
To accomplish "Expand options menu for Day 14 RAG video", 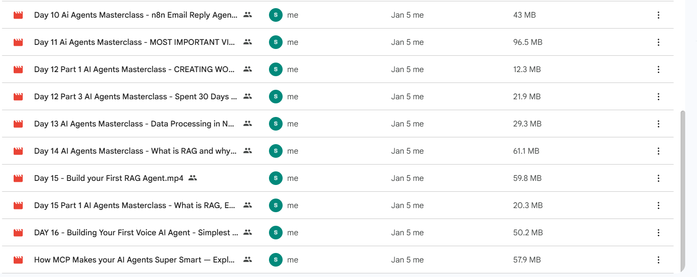I will coord(658,151).
